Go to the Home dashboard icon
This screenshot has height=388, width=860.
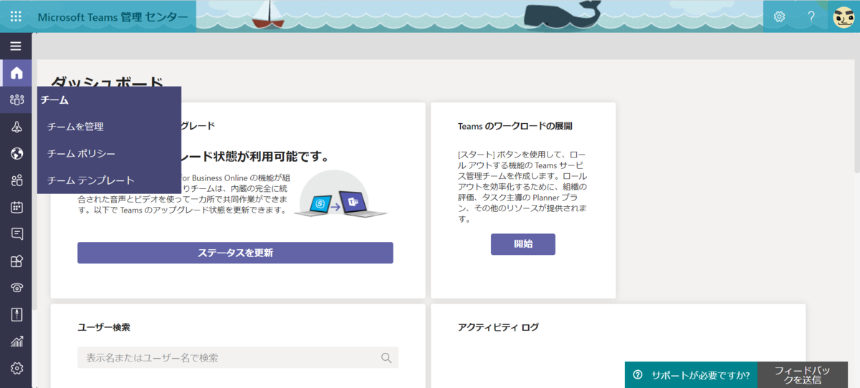[x=16, y=73]
